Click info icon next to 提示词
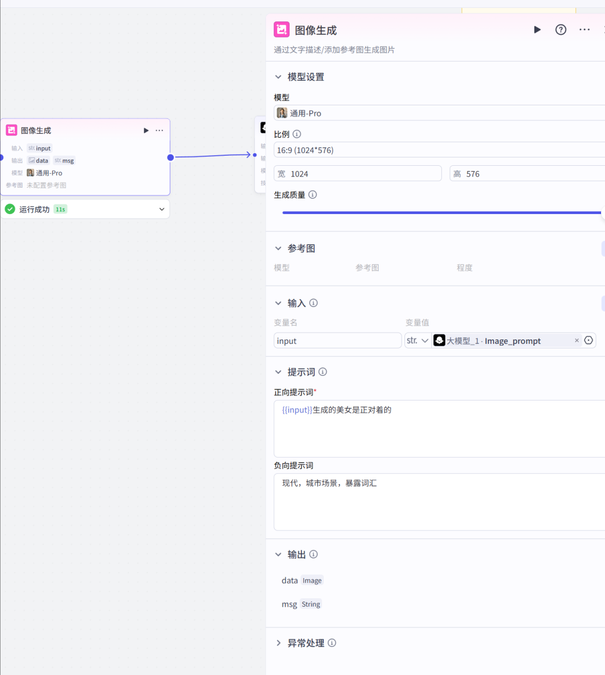This screenshot has height=675, width=605. click(323, 372)
